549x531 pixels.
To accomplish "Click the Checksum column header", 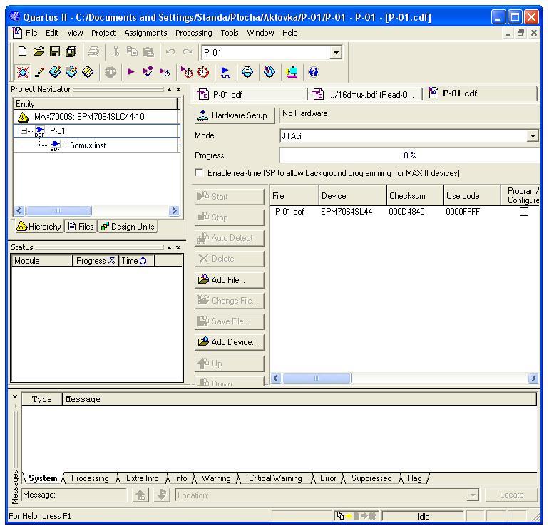I will click(415, 196).
